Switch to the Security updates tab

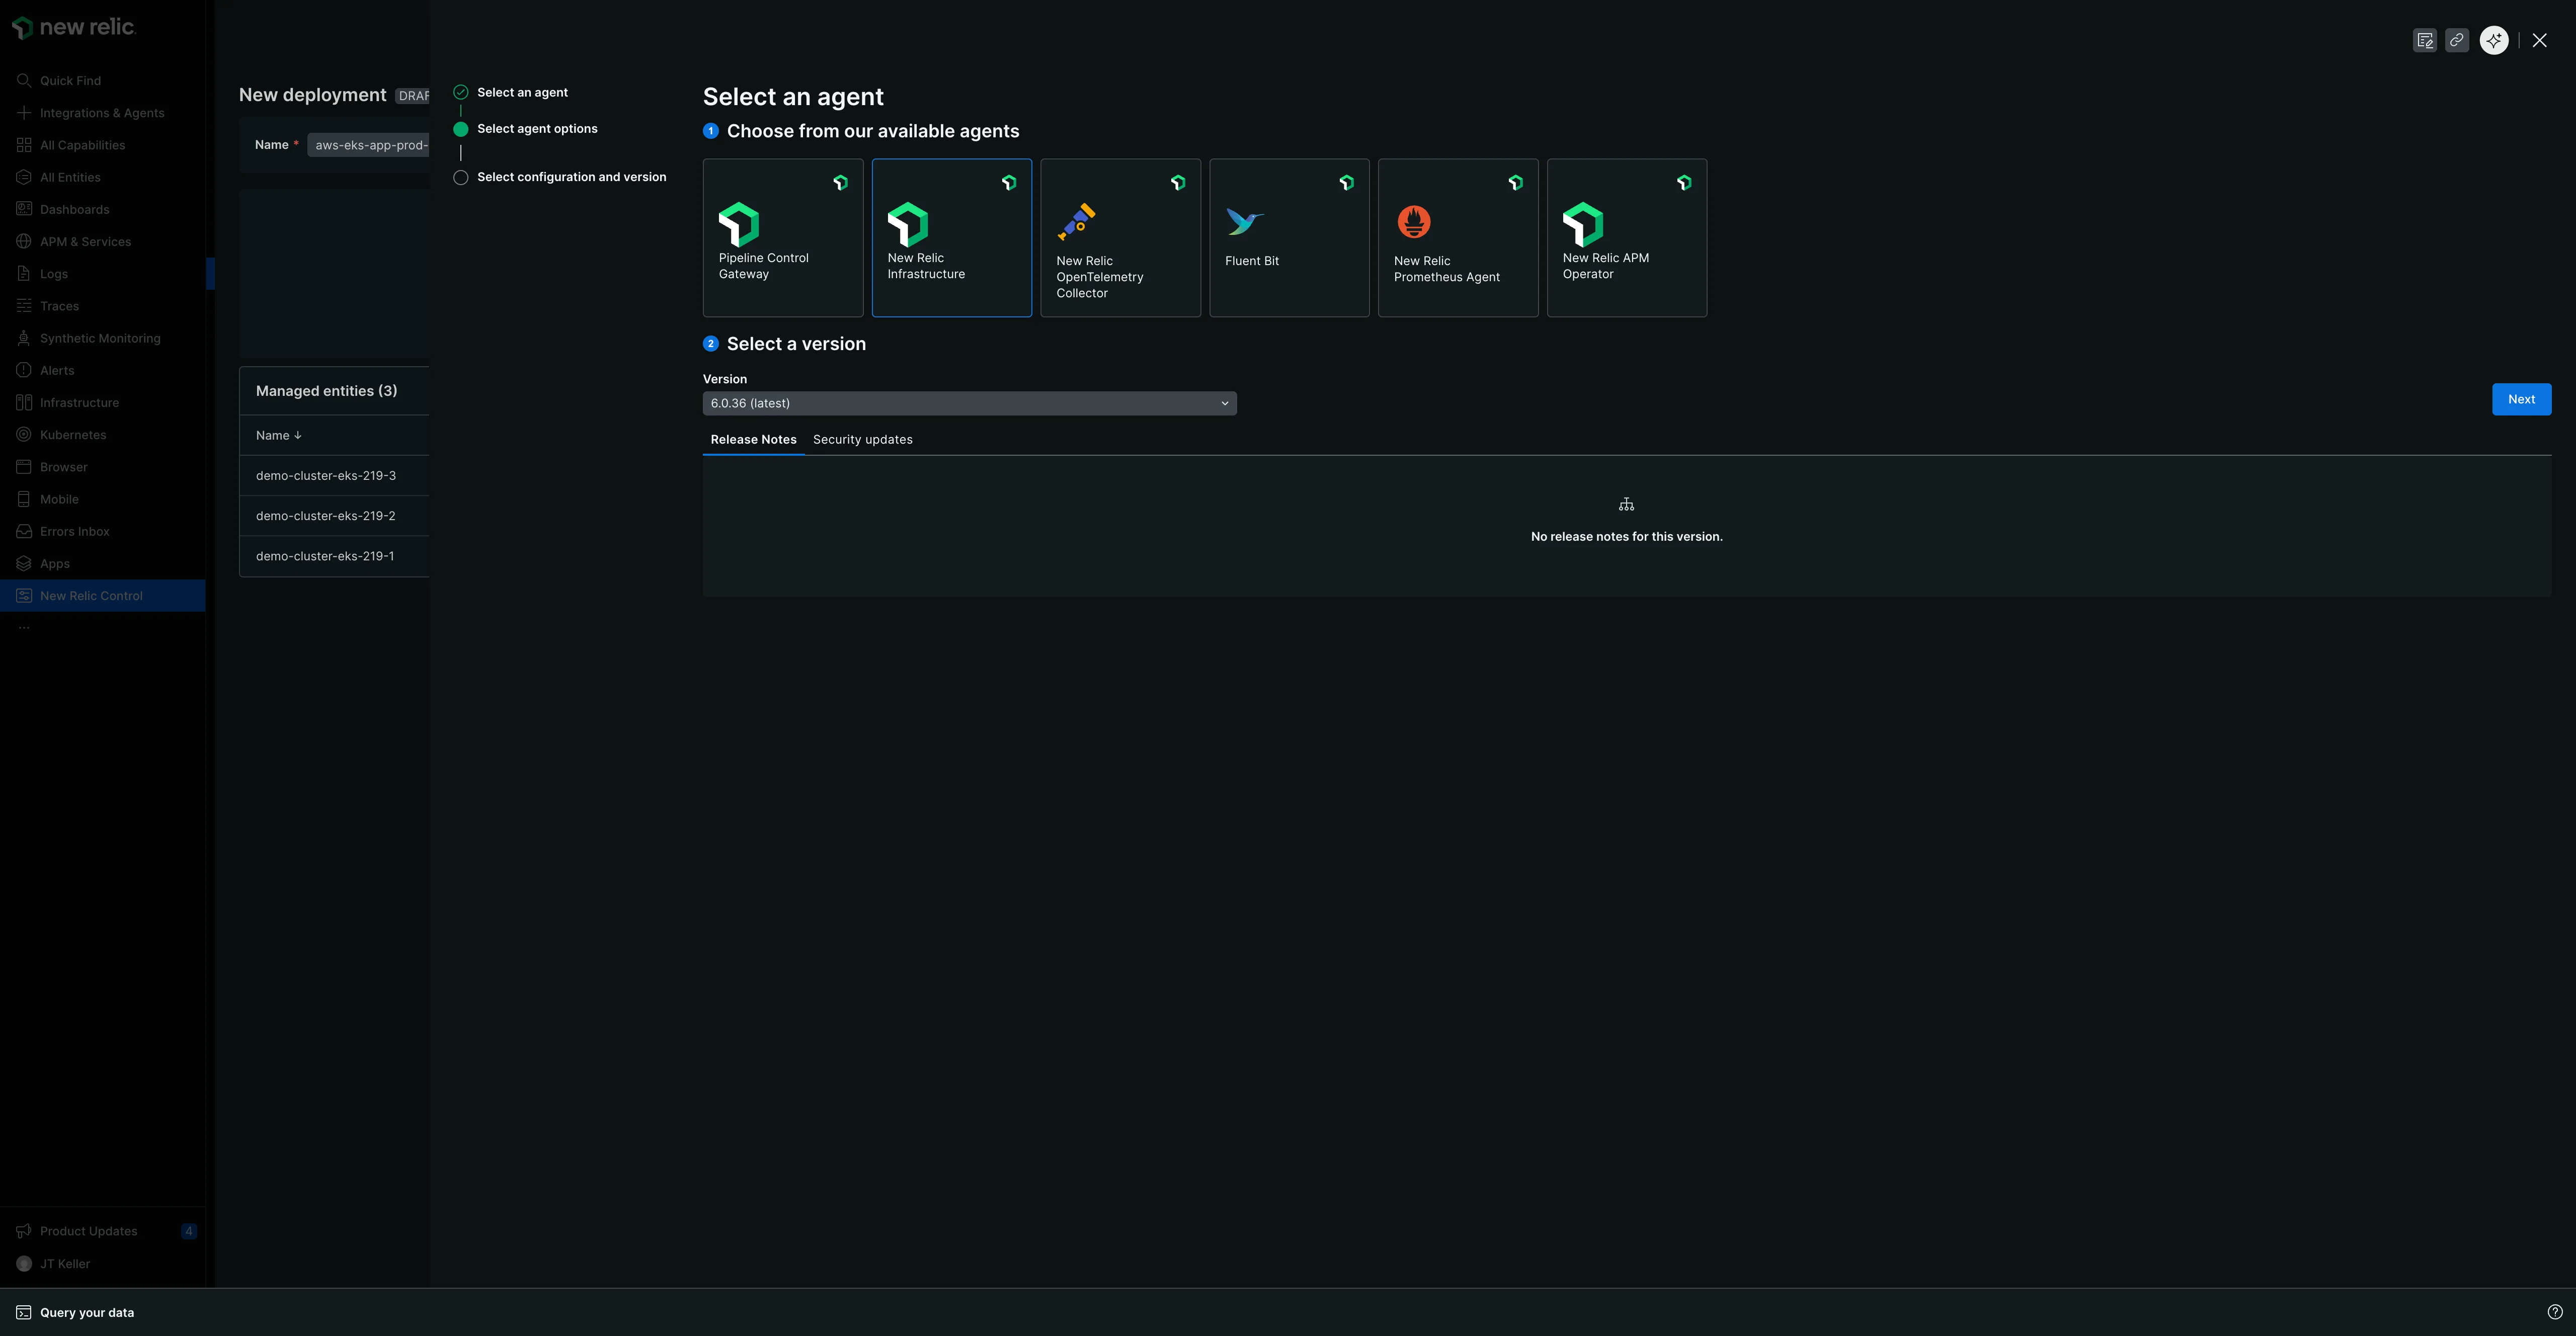(862, 439)
